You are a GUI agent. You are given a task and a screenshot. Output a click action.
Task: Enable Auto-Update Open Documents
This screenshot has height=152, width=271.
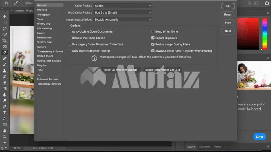point(69,31)
